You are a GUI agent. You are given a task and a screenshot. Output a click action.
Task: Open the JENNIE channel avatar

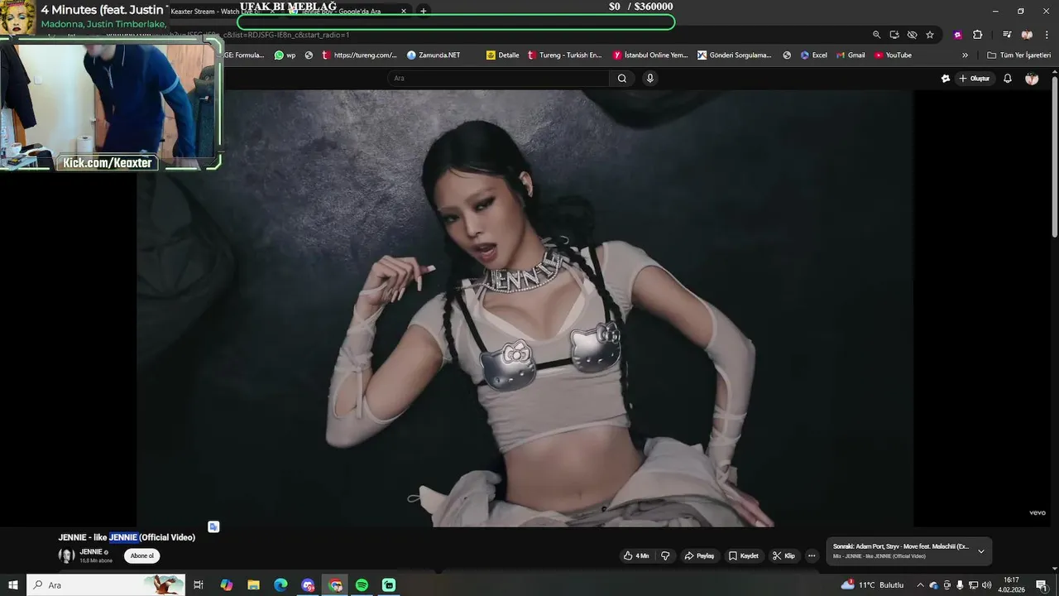click(x=66, y=555)
